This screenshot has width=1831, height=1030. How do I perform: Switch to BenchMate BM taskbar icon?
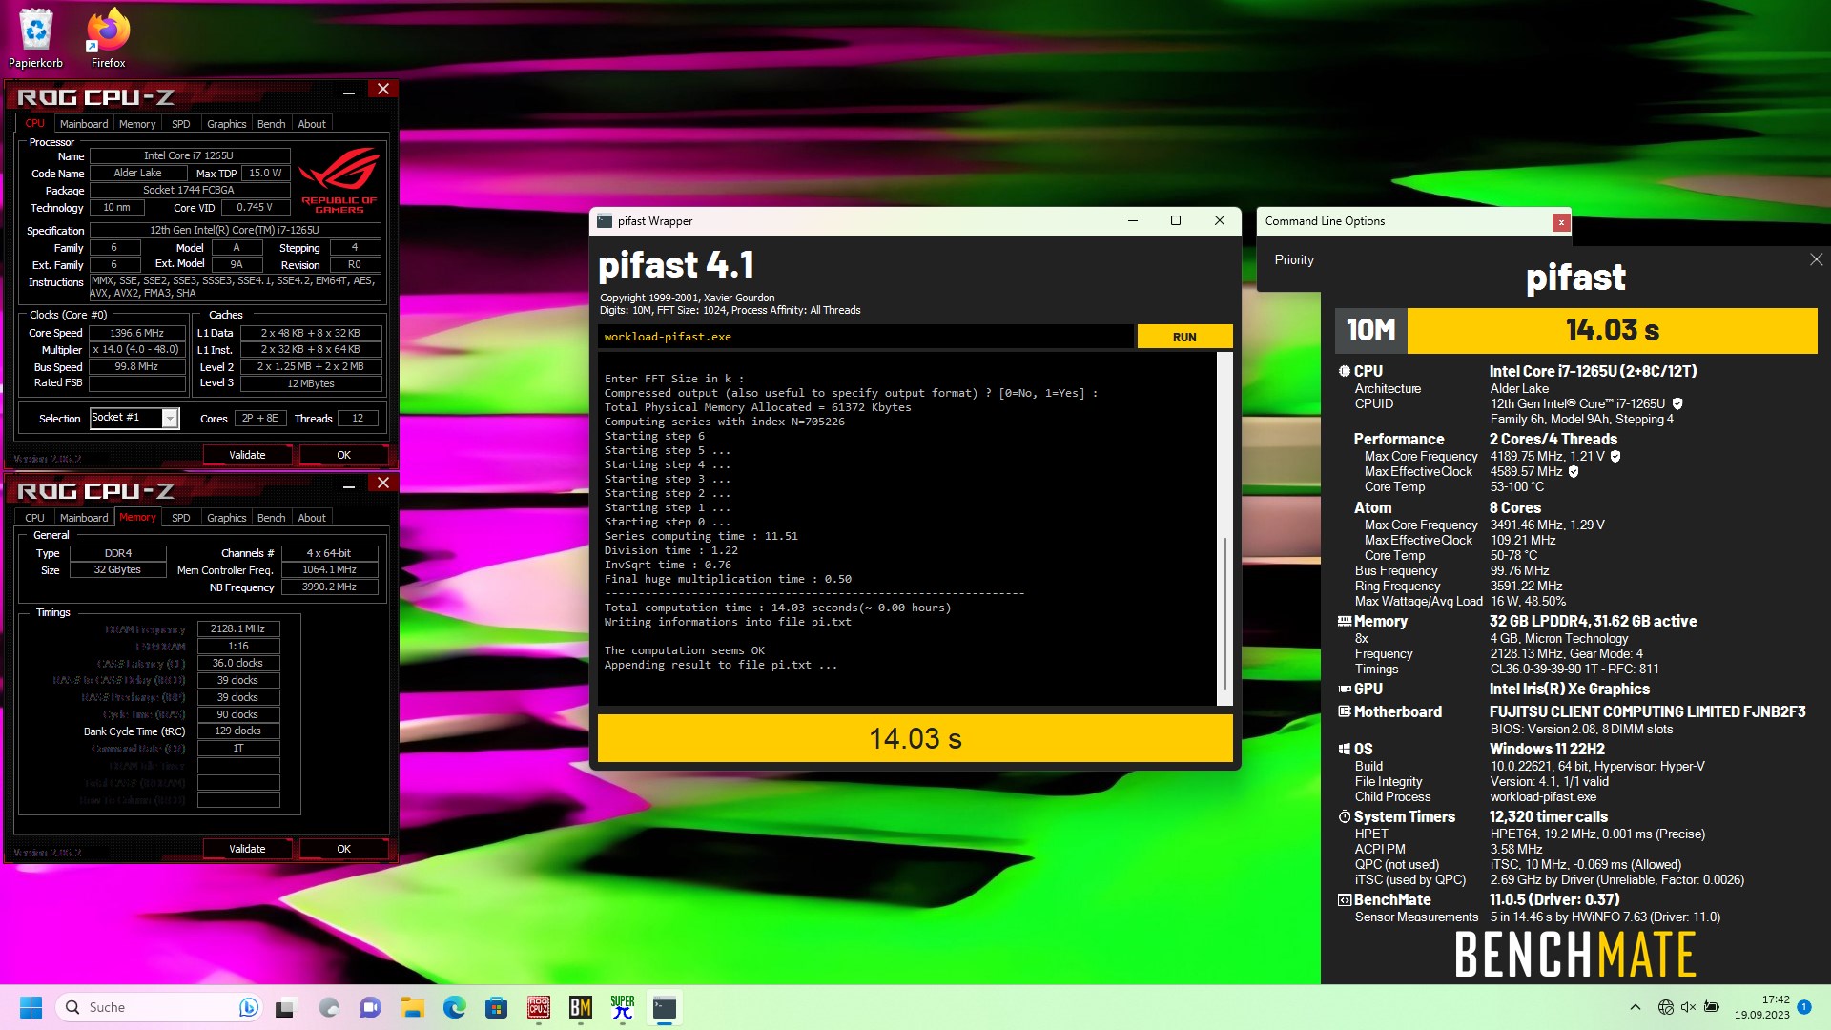pyautogui.click(x=581, y=1007)
